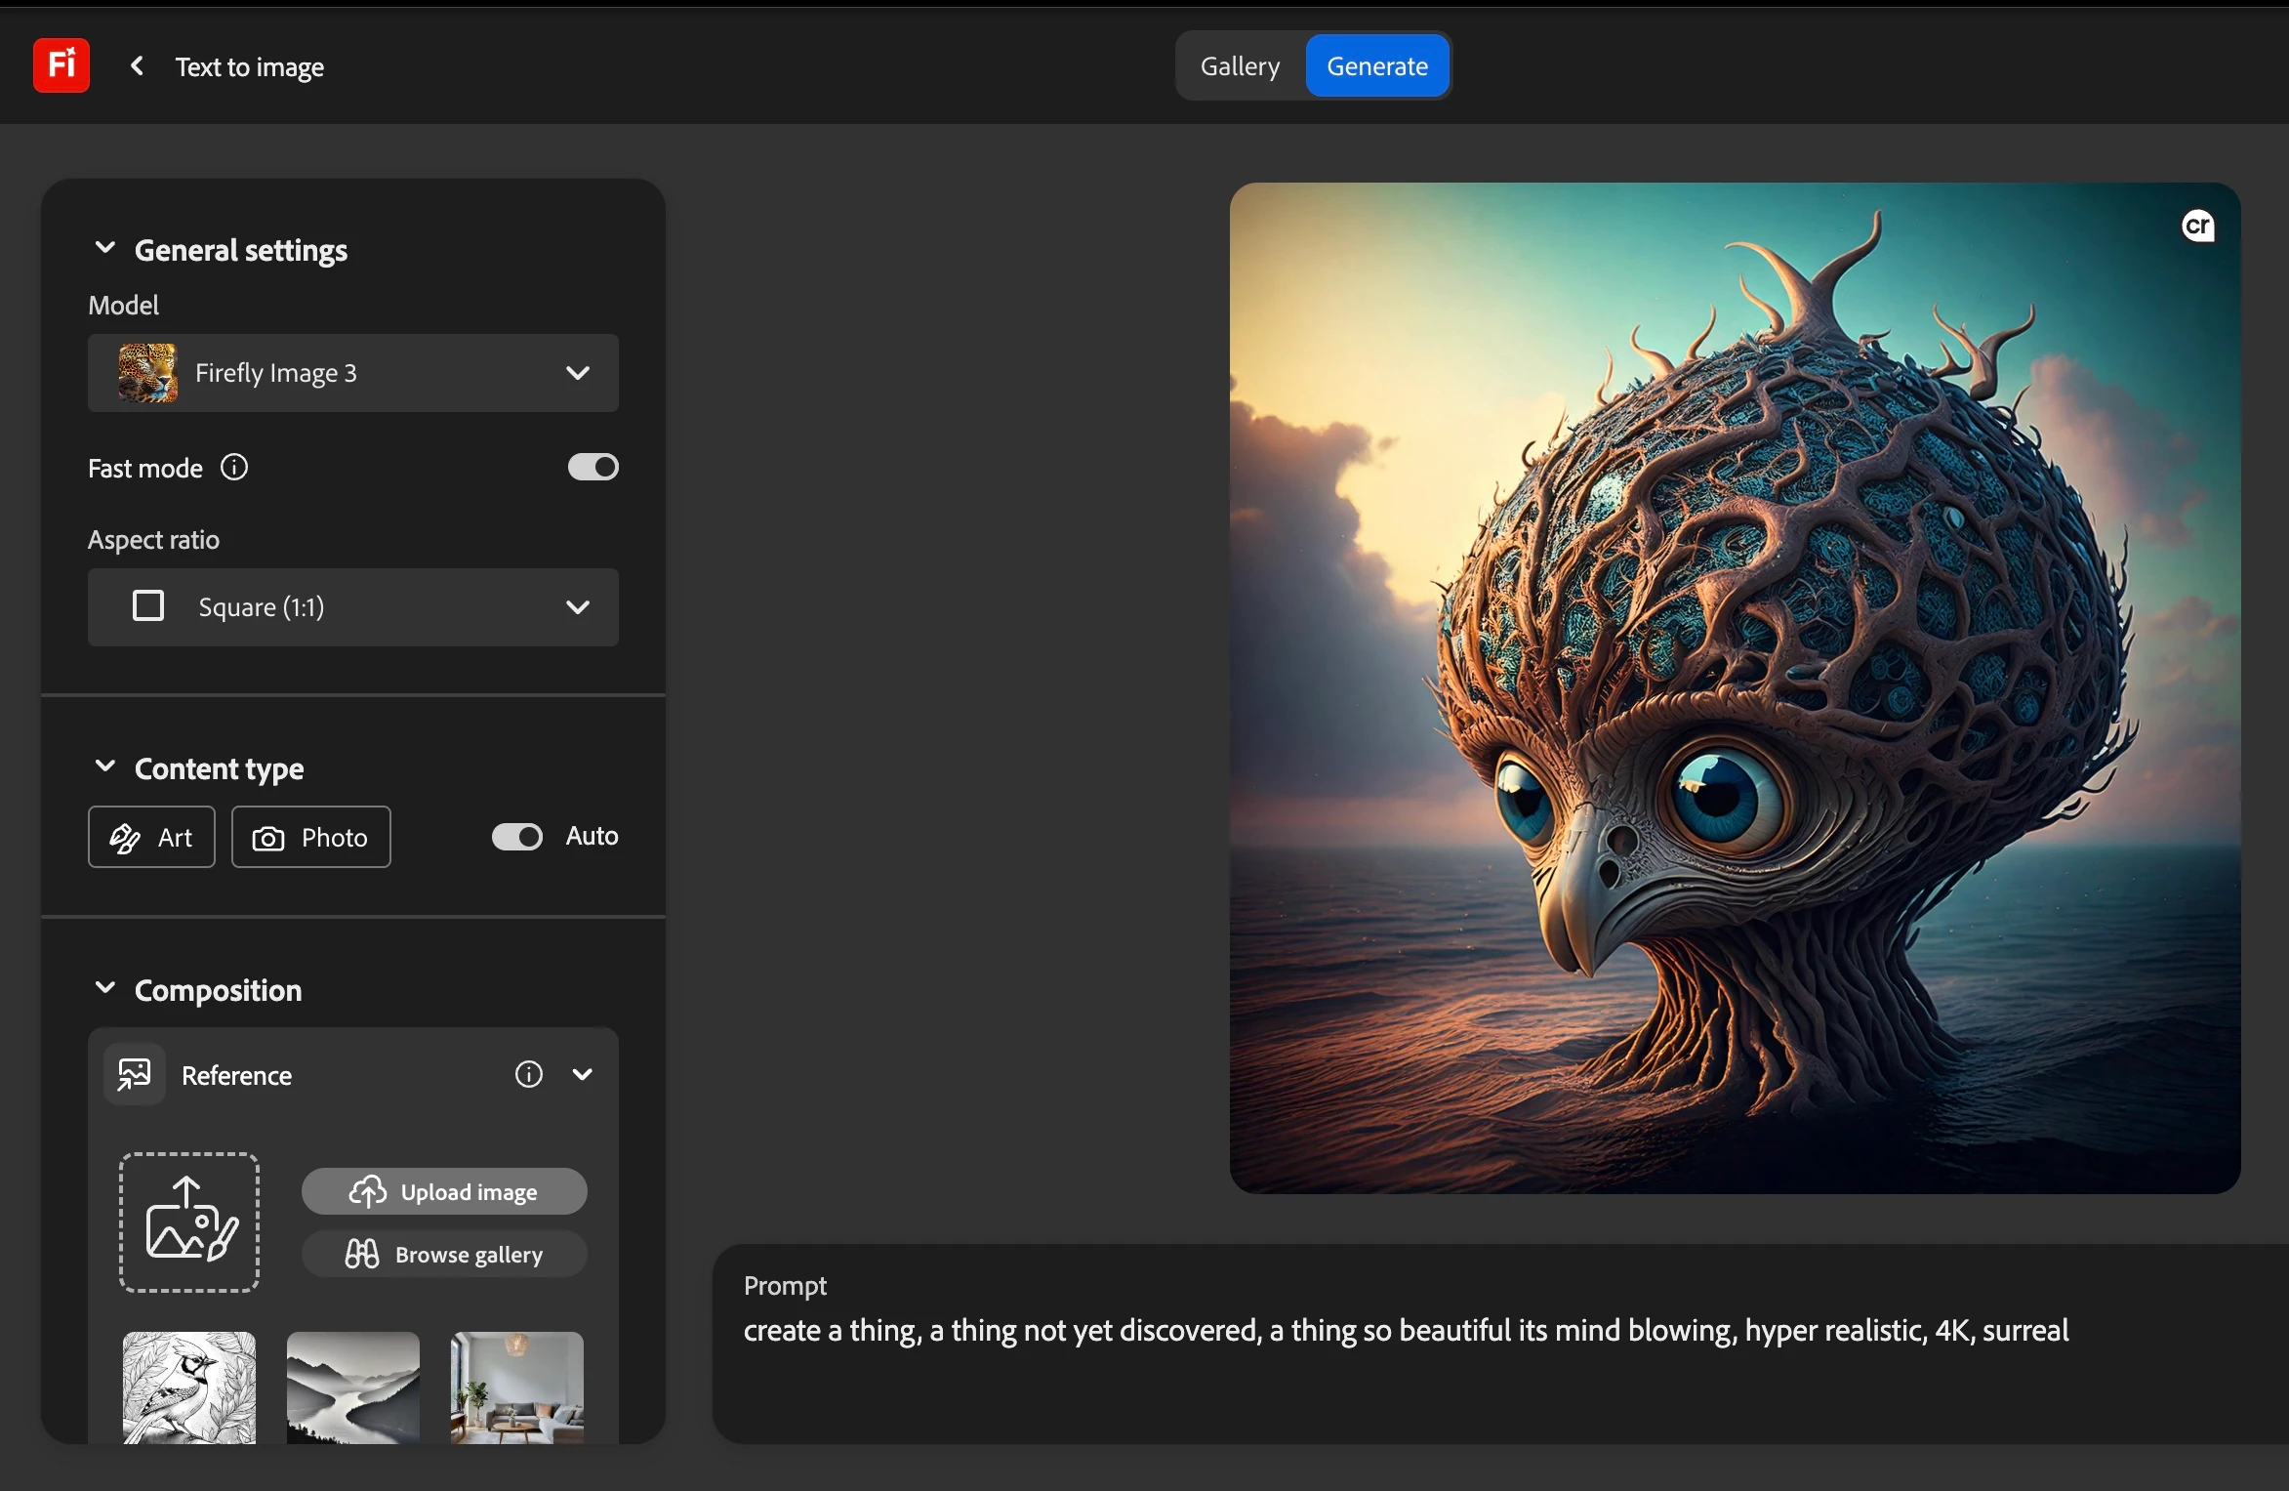Open the Fast mode info icon
This screenshot has height=1491, width=2289.
(x=234, y=468)
